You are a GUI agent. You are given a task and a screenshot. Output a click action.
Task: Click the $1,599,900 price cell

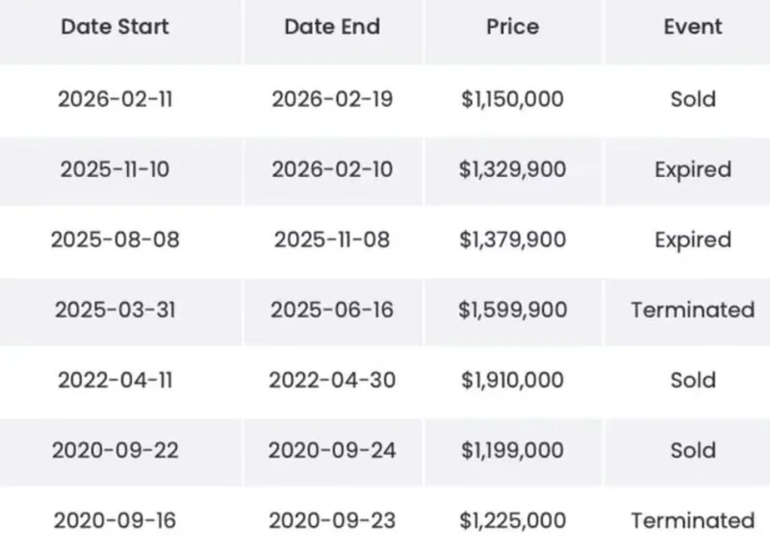(x=511, y=310)
